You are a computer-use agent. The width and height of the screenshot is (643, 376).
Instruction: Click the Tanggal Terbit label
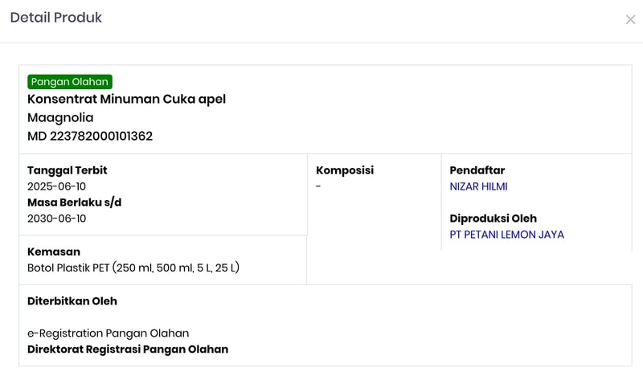67,170
